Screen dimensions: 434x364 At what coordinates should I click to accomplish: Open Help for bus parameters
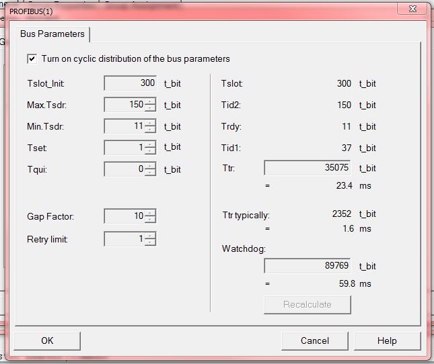click(387, 340)
